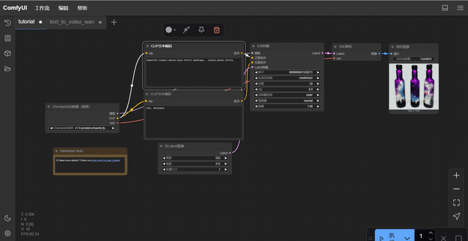Open the Checkpoint name selector
The image size is (468, 241).
click(82, 128)
